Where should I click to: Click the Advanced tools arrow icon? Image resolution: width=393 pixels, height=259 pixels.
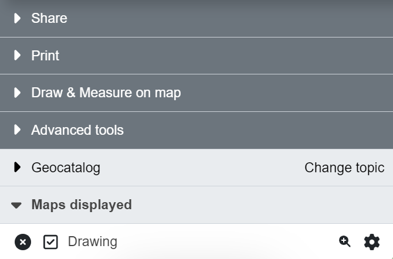pyautogui.click(x=17, y=129)
